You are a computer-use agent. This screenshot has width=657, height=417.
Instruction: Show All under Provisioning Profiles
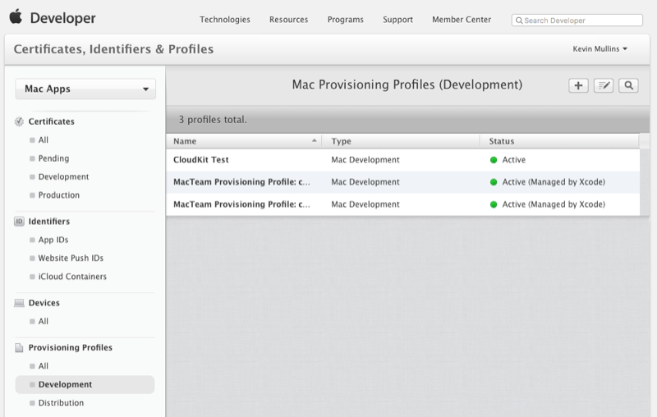coord(44,366)
